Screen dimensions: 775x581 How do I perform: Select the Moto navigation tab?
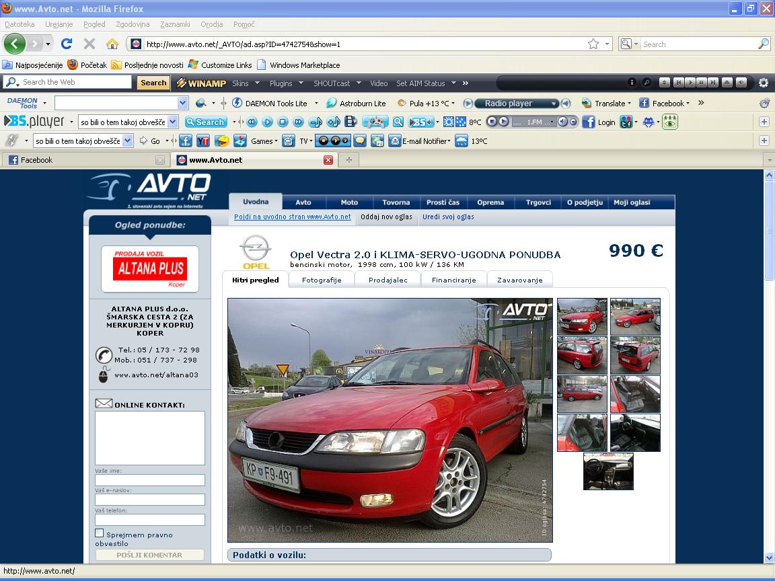349,202
